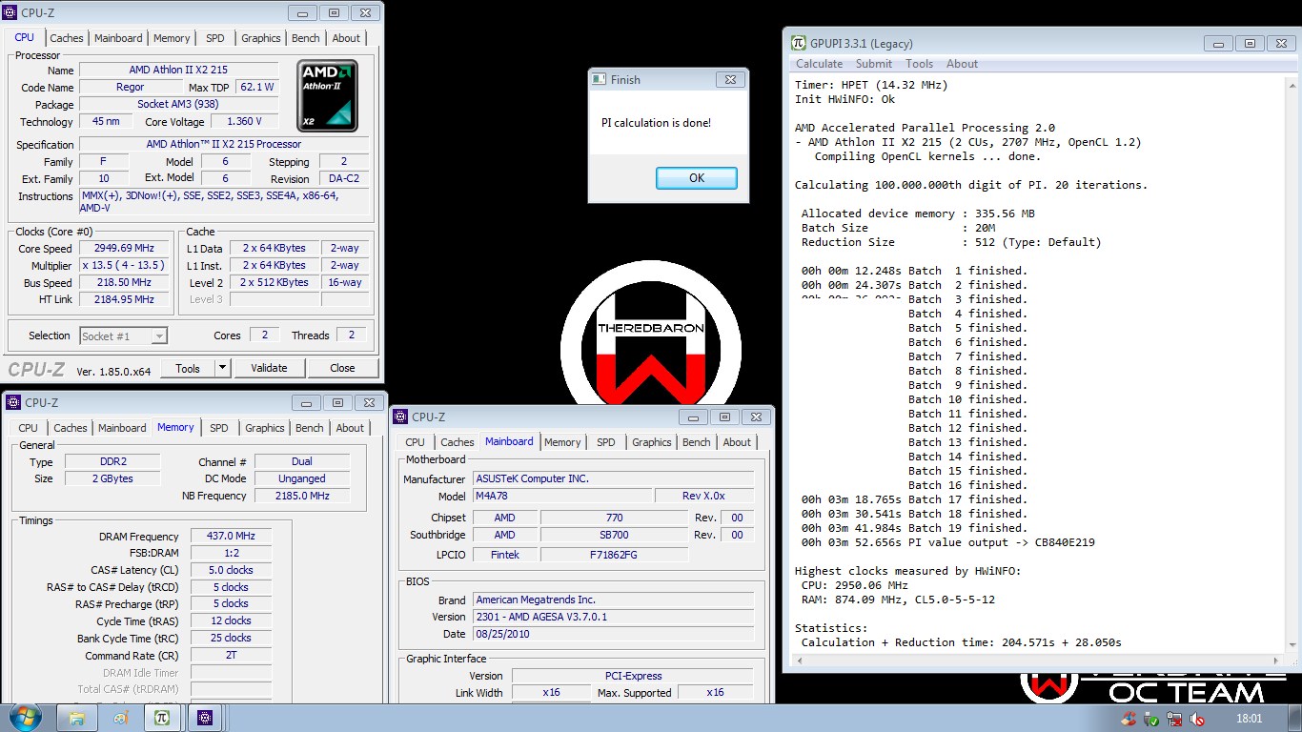
Task: Close the Finish dialog with its X button
Action: point(729,79)
